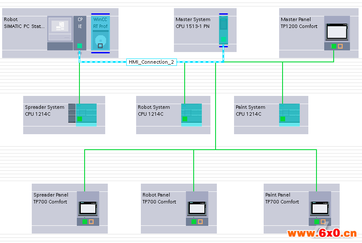The image size is (362, 243).
Task: Select the Robot Panel TP700 screen icon
Action: [x=197, y=208]
